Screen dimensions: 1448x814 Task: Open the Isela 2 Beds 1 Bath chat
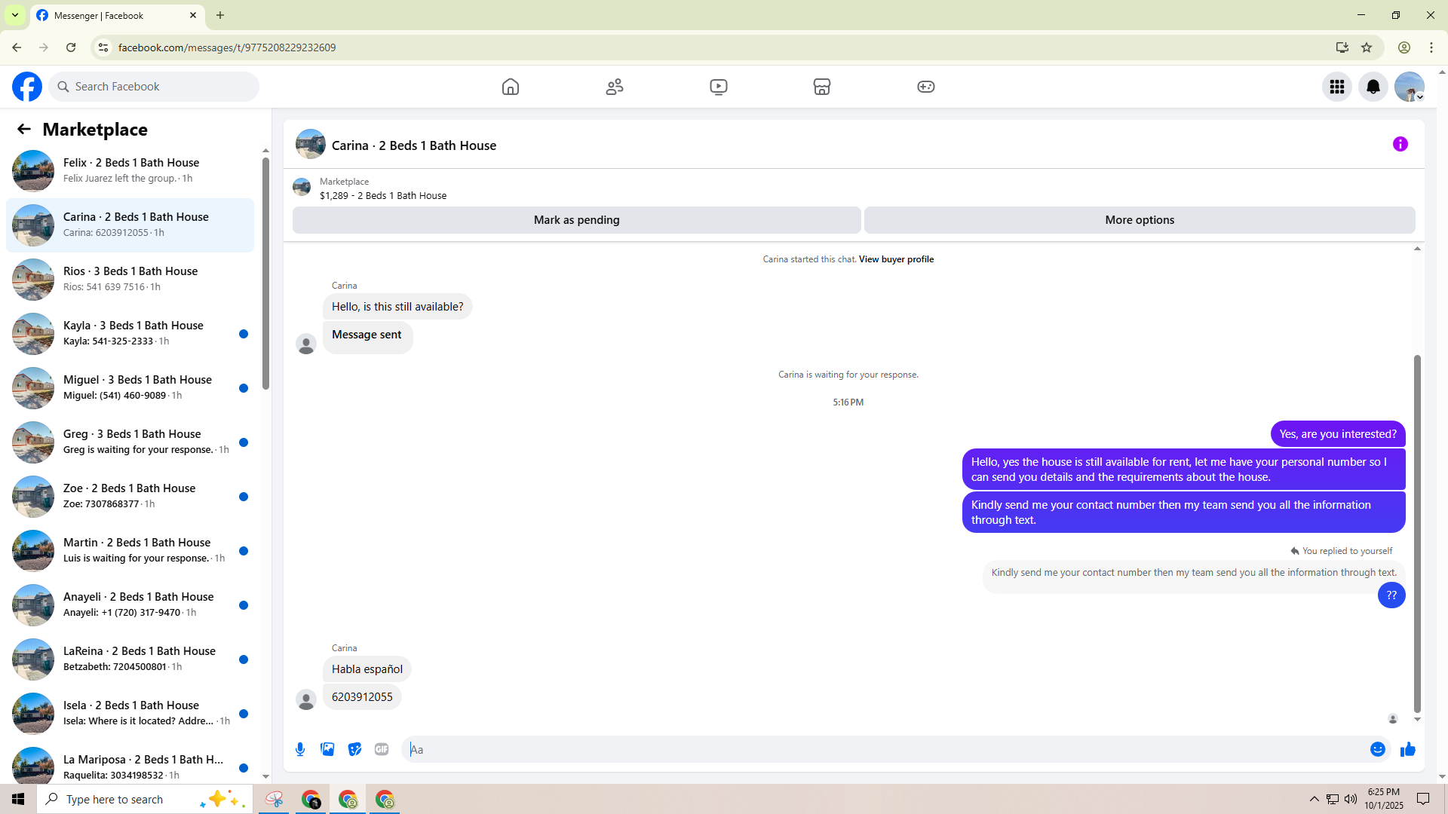(x=130, y=714)
